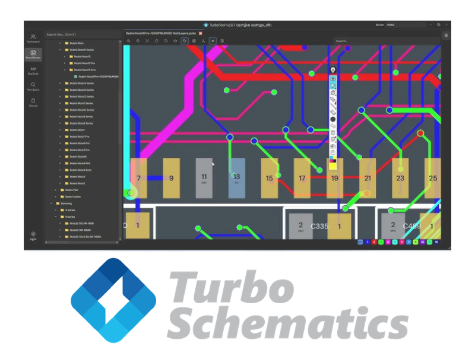475x356 pixels.
Task: Click the gray GND pad 11
Action: click(204, 178)
